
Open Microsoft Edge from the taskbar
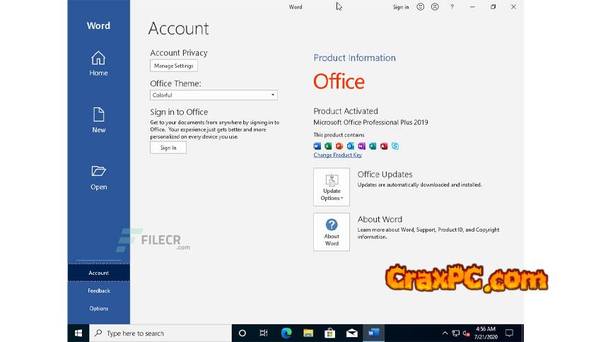point(286,333)
